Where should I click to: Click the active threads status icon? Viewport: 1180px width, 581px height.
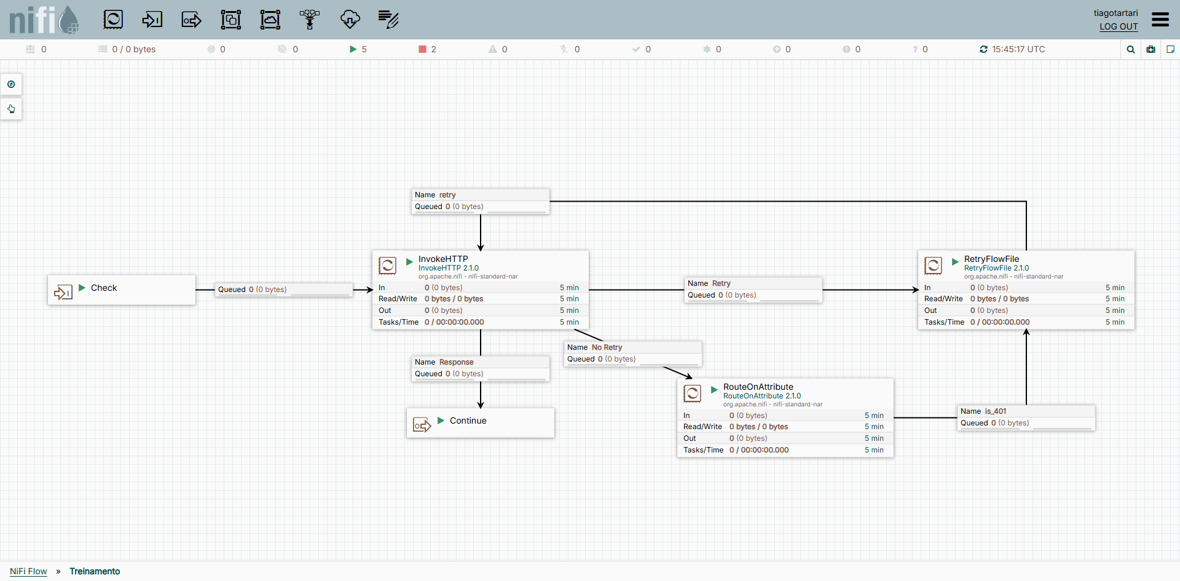coord(30,49)
